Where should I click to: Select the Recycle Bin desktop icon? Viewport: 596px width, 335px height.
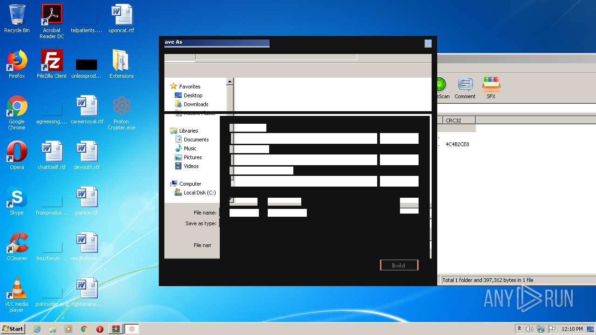(17, 19)
